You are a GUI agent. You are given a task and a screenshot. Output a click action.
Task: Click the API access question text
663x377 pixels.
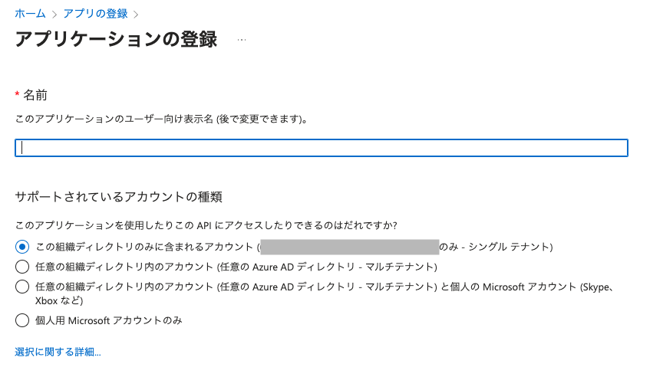206,225
